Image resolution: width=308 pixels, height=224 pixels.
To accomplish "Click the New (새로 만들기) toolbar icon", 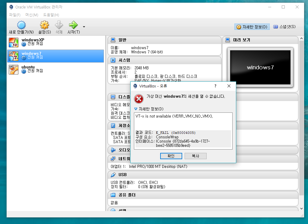I will (x=21, y=25).
